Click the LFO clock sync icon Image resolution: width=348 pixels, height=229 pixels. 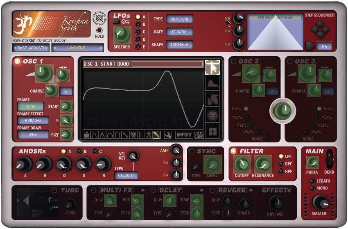coord(126,22)
